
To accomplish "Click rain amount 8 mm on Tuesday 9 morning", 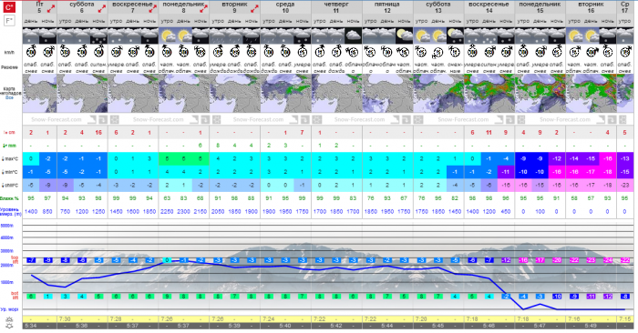I will 218,146.
